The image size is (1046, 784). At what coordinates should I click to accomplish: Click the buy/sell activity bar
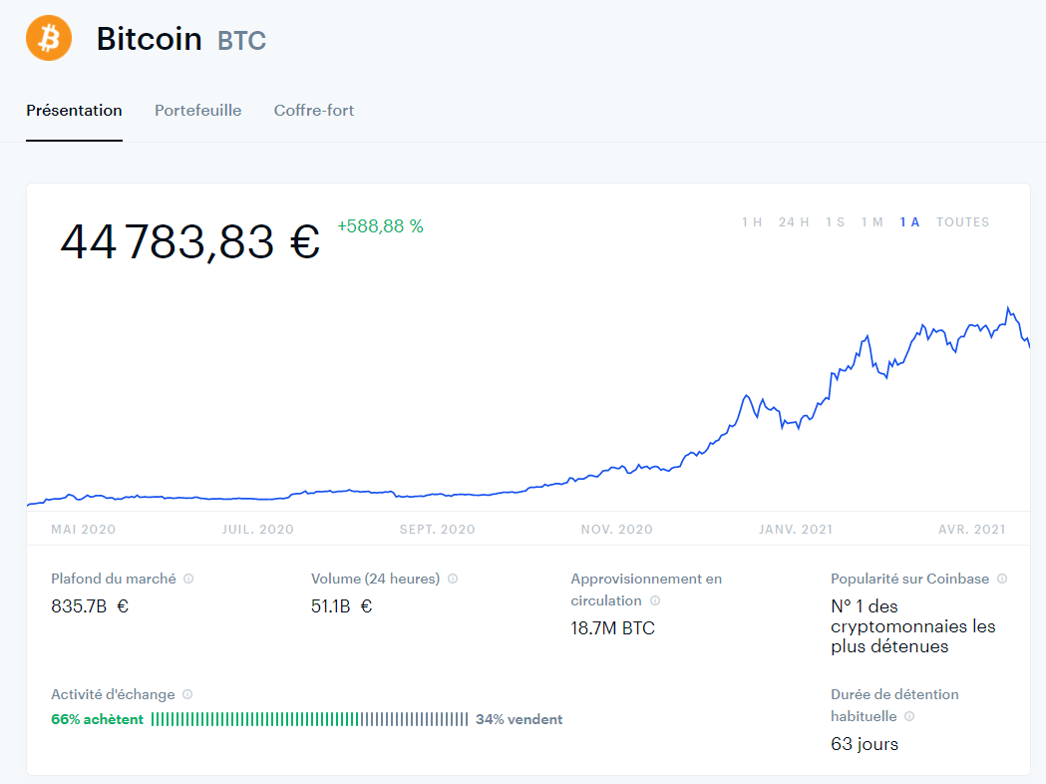coord(309,719)
